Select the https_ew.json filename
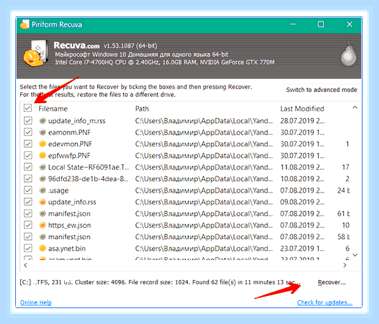The height and width of the screenshot is (324, 379). point(70,225)
